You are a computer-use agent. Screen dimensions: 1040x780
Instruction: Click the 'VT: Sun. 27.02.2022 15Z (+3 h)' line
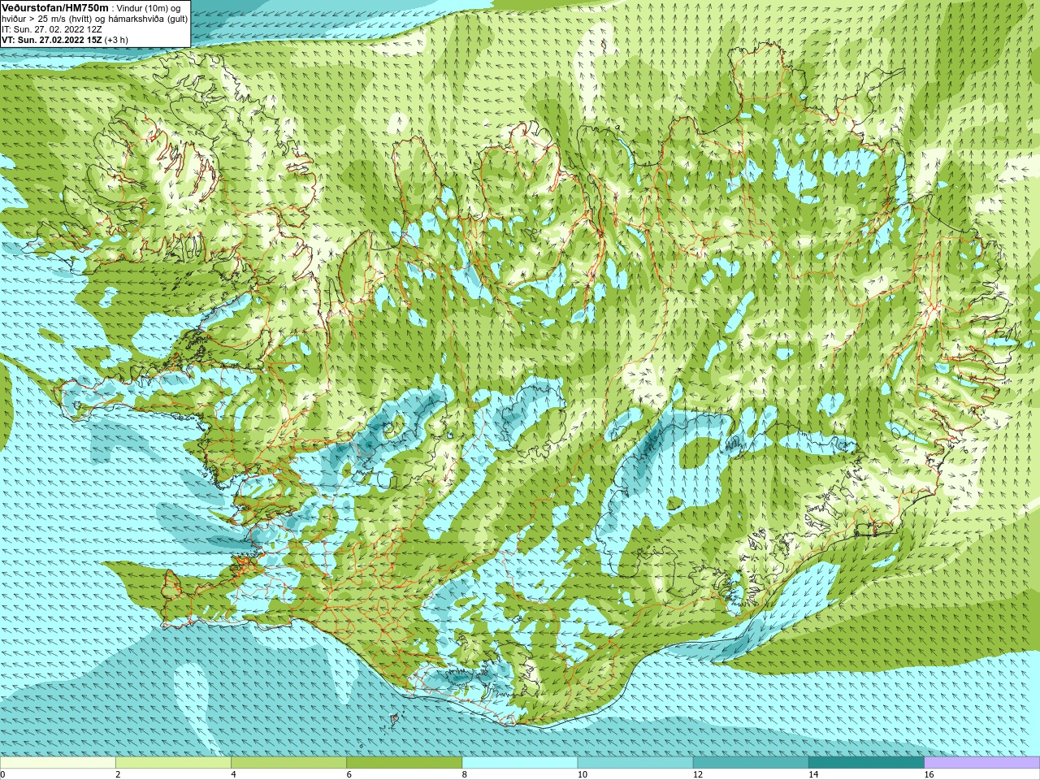pos(64,40)
